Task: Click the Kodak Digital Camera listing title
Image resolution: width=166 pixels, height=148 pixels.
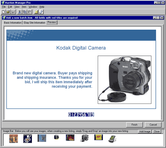Action: click(x=81, y=48)
